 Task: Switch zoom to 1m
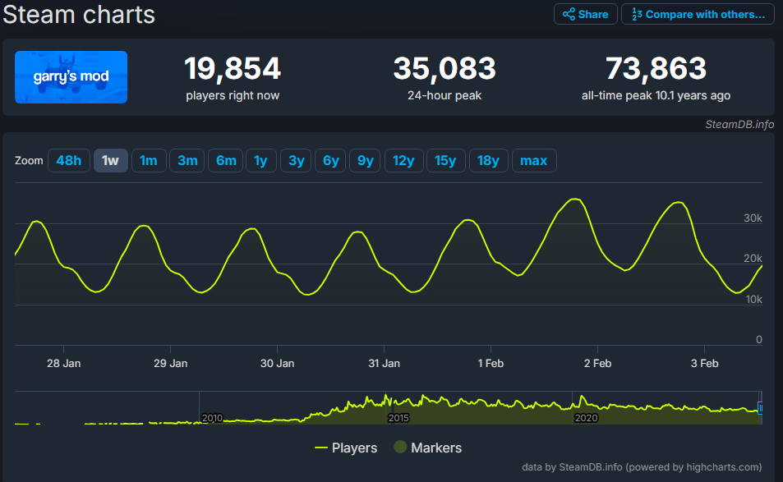[149, 161]
